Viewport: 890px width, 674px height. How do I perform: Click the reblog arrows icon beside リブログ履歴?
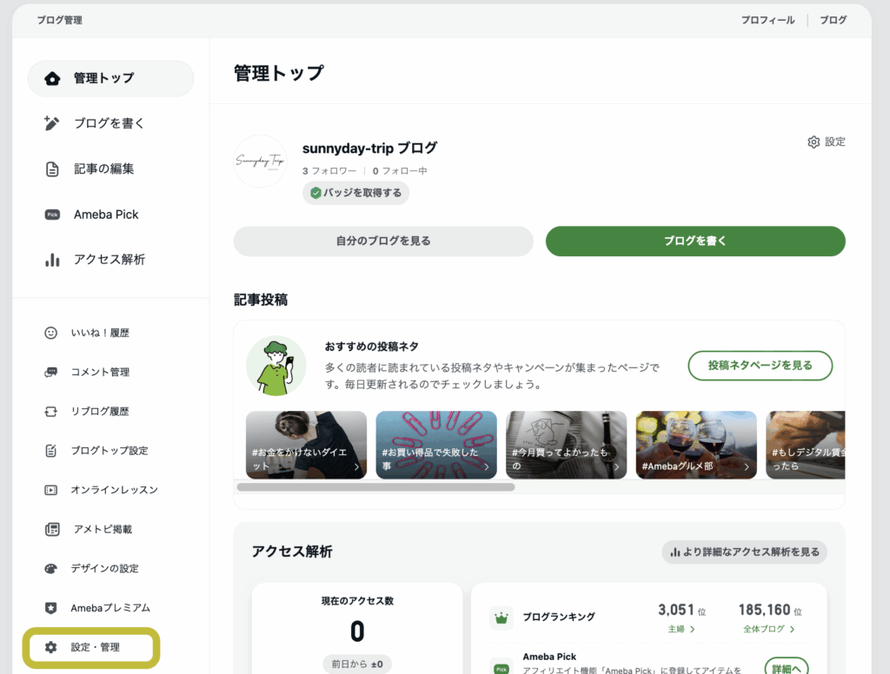tap(51, 412)
